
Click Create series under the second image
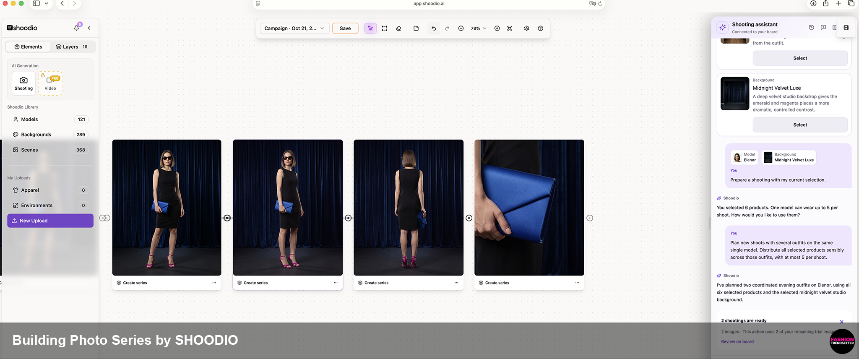[x=252, y=283]
